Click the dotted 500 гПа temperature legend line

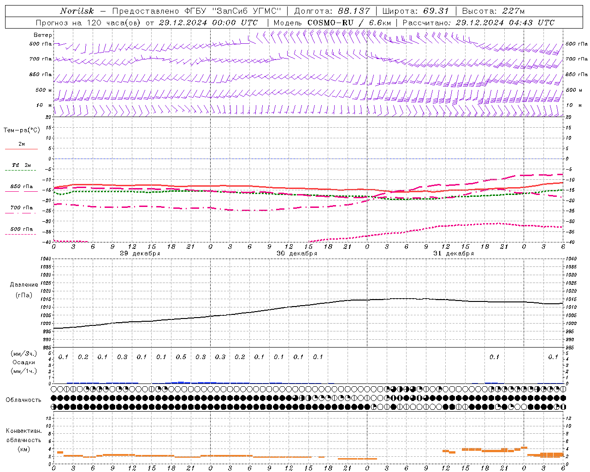21,235
